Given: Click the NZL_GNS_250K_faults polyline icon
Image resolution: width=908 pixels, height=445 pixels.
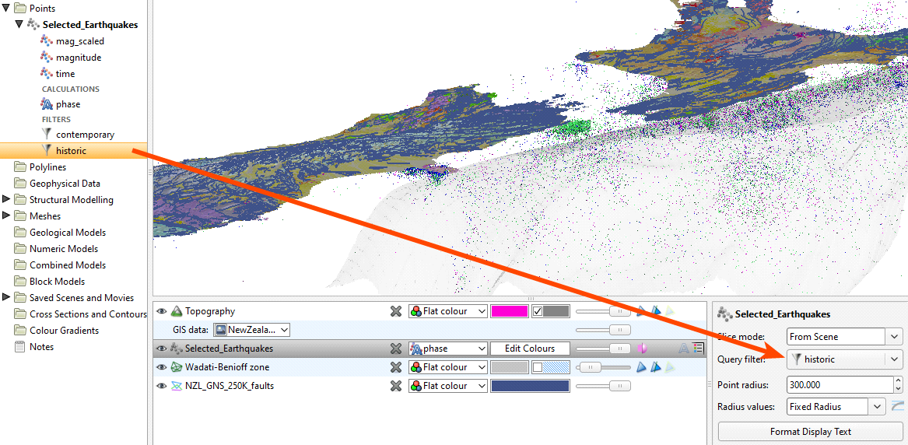Looking at the screenshot, I should click(x=177, y=385).
